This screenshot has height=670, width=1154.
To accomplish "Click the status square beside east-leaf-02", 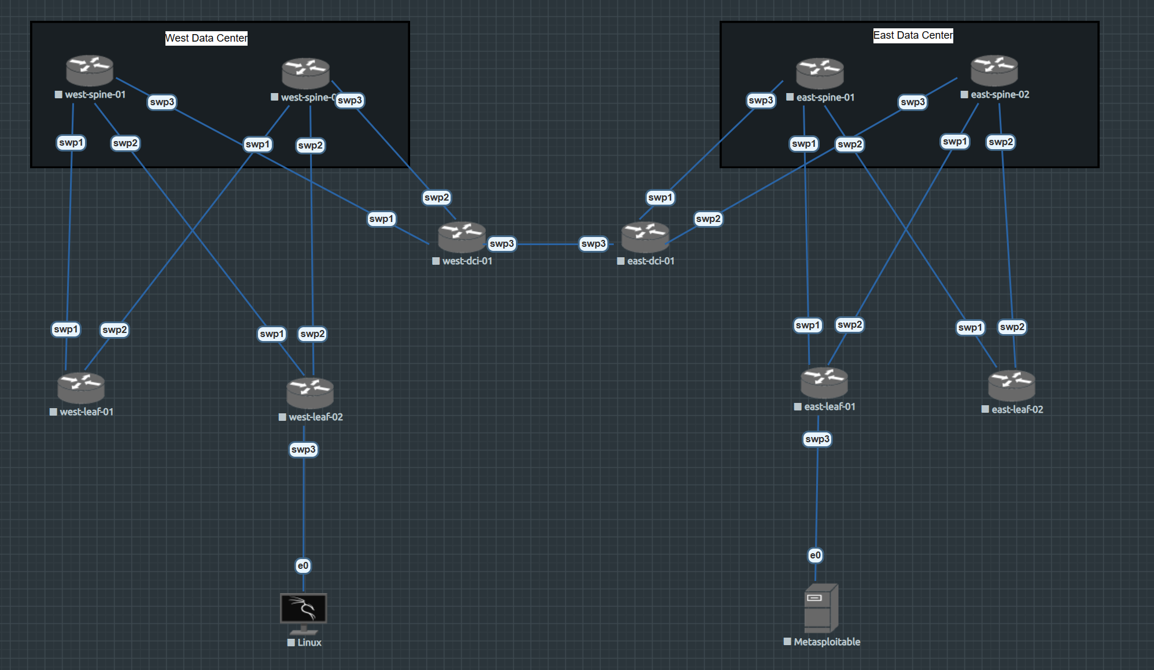I will click(x=985, y=409).
